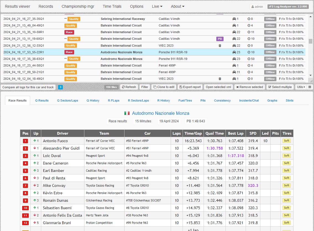The height and width of the screenshot is (231, 314).
Task: Open the hamburger menu next to Utils
Action: (310, 87)
